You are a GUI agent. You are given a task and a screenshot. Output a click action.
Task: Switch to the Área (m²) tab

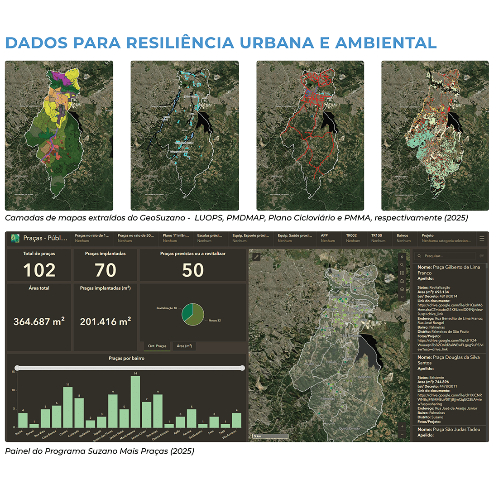click(x=184, y=346)
